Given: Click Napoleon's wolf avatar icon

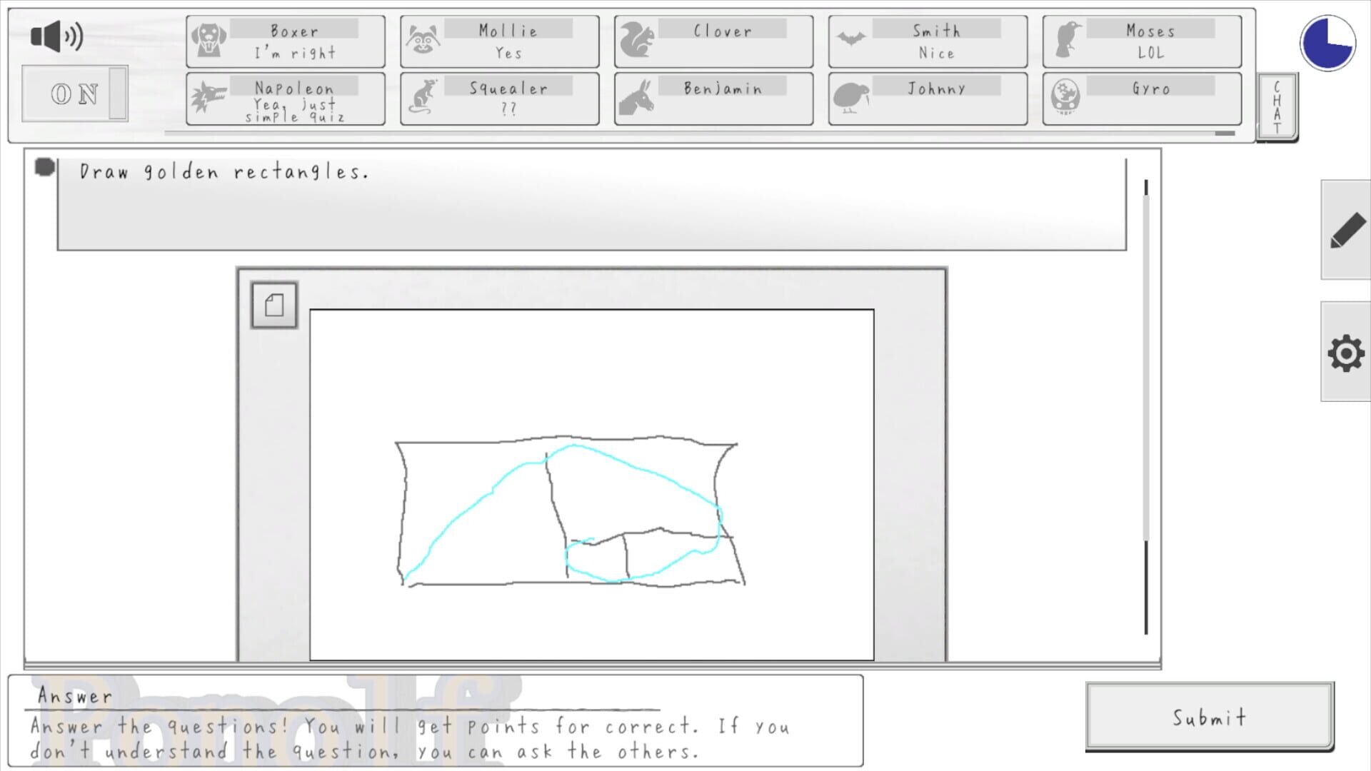Looking at the screenshot, I should click(209, 97).
